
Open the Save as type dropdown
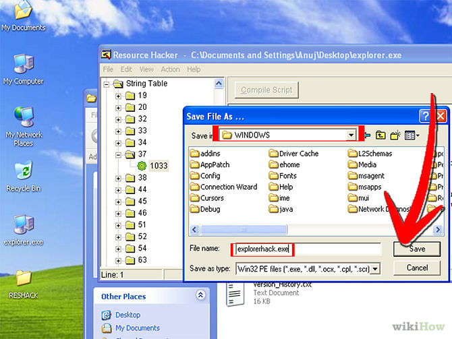point(374,269)
